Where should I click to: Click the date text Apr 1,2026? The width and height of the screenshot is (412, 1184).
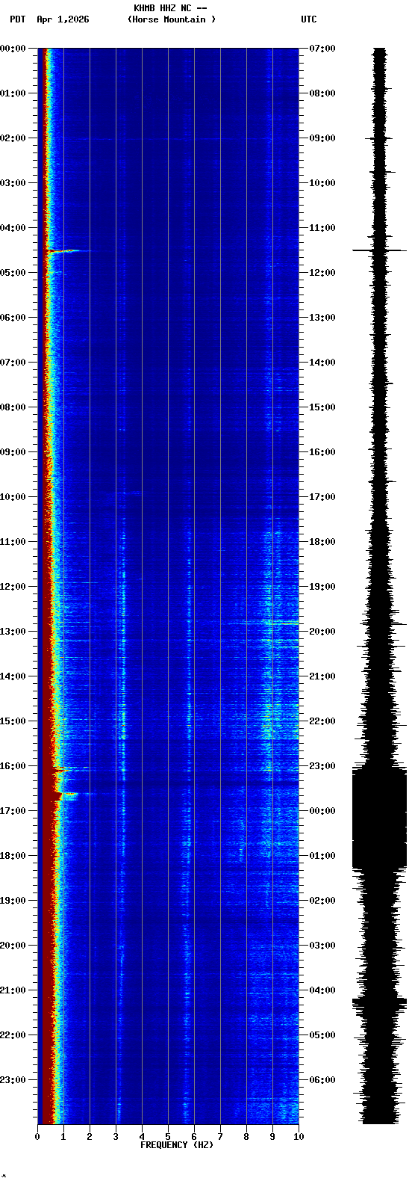63,19
